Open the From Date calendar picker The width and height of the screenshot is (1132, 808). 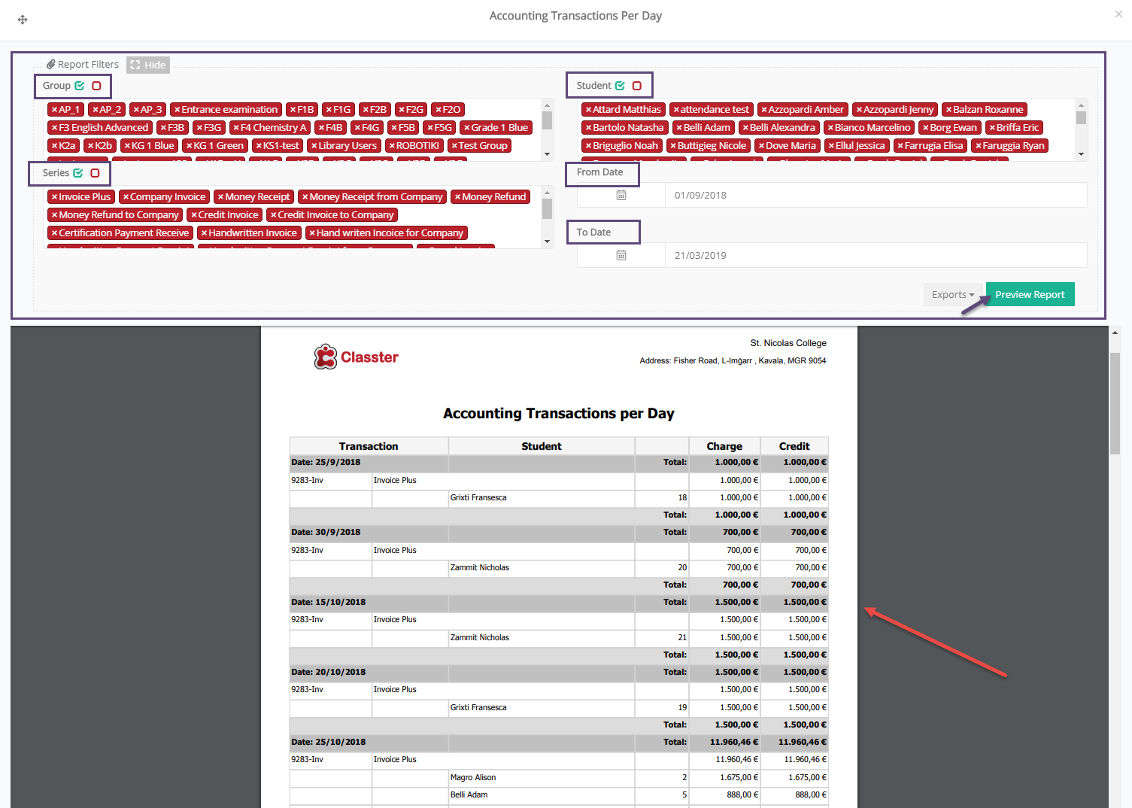click(621, 196)
